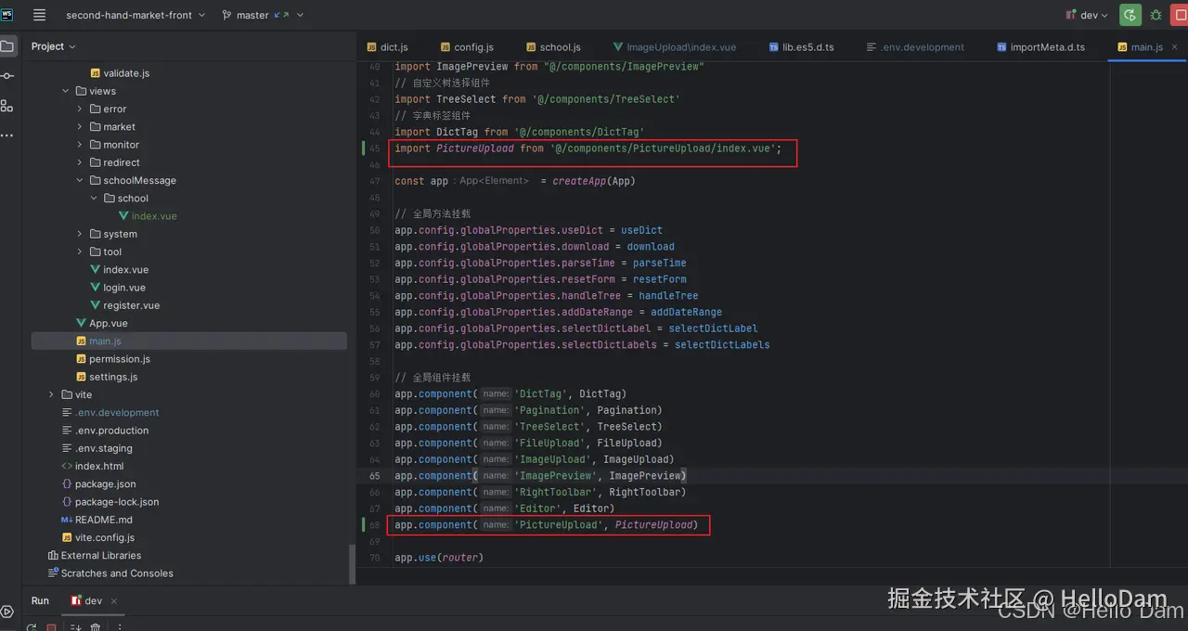Select App.vue in the project tree

click(x=109, y=323)
